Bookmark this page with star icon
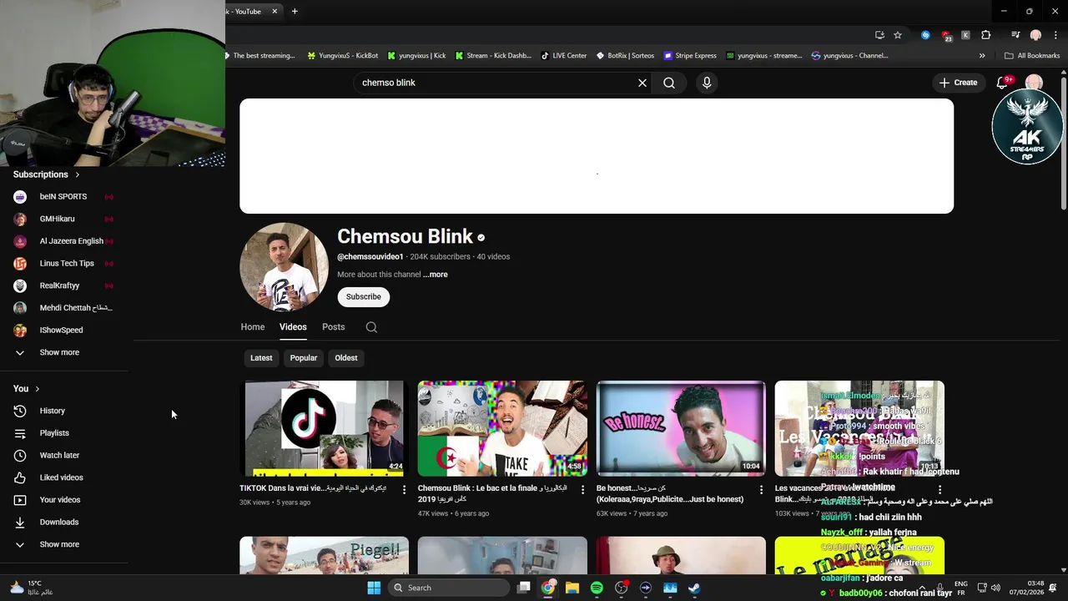The width and height of the screenshot is (1068, 601). pos(898,35)
